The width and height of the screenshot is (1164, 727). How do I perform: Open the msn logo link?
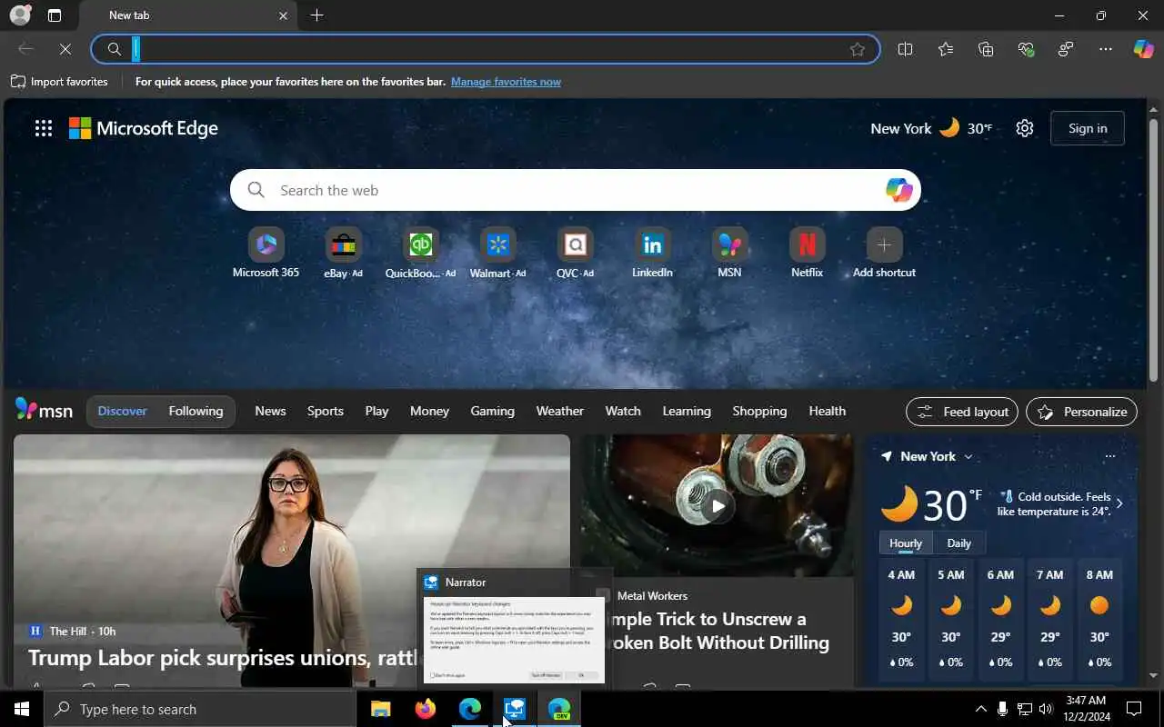point(44,410)
